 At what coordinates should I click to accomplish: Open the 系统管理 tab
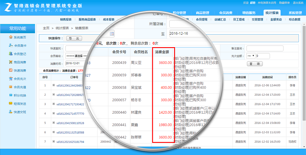pos(295,13)
